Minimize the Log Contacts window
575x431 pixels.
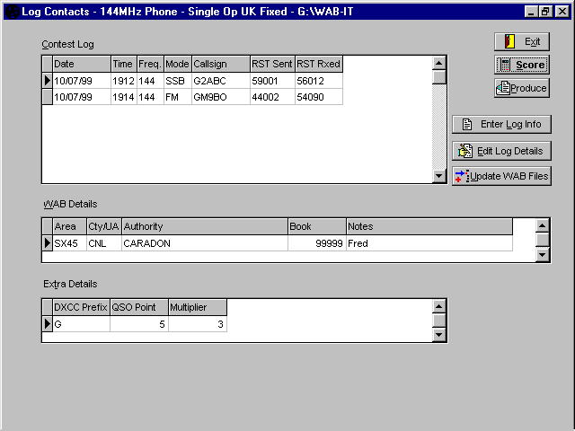531,12
